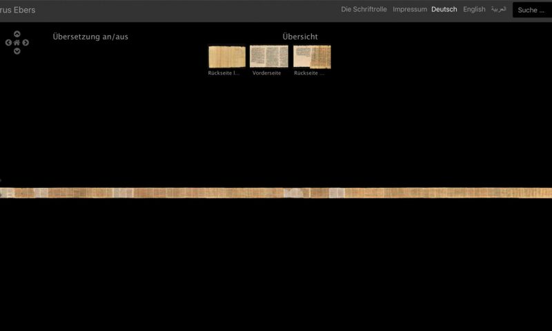
Task: Open Die Schriftrolle menu item
Action: tap(364, 10)
